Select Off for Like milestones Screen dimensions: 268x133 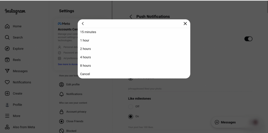click(x=131, y=107)
